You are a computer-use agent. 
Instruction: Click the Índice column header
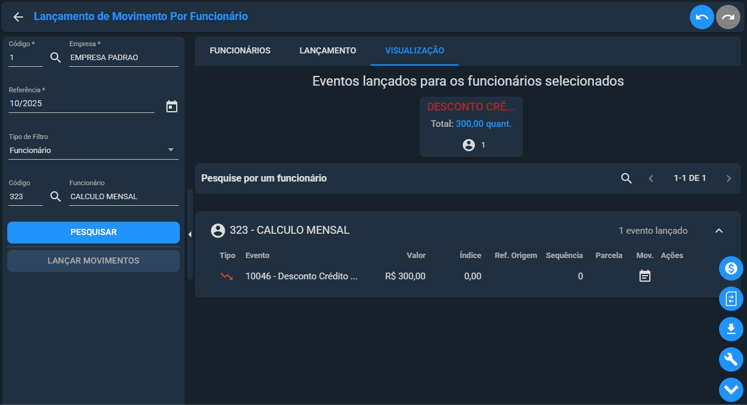(471, 256)
